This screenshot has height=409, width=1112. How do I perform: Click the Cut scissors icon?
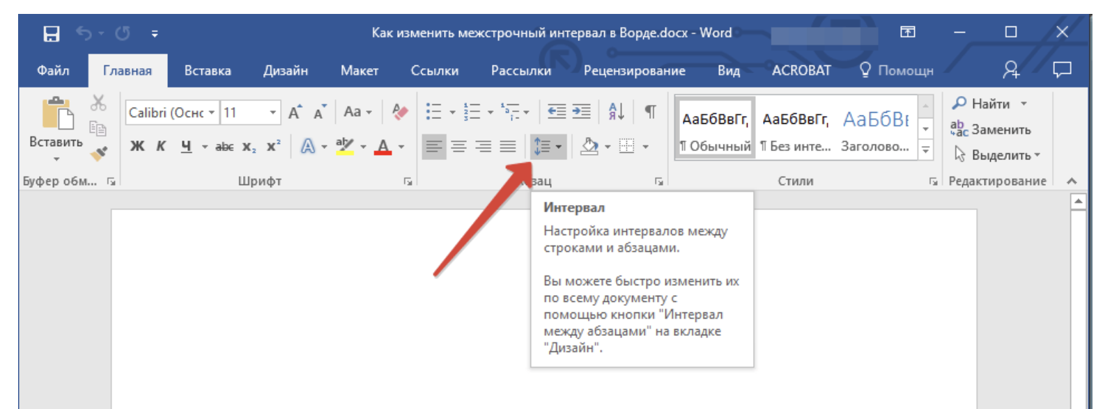98,104
